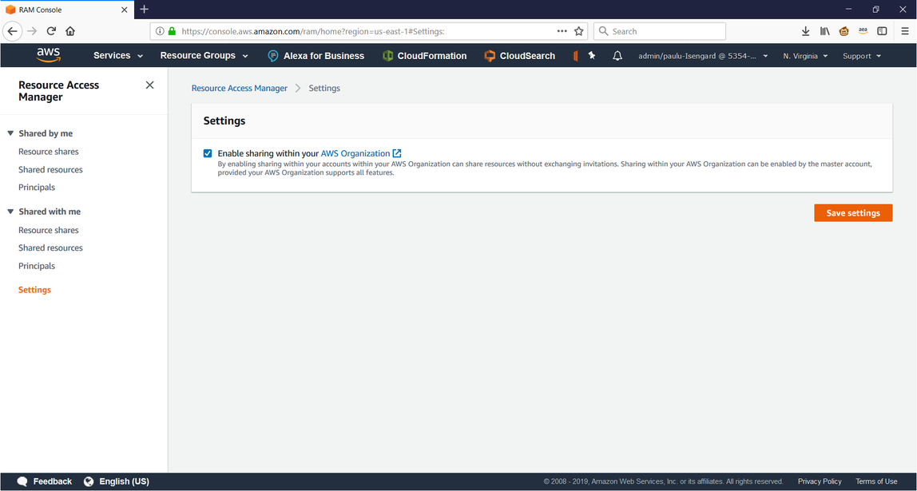Open the CloudFormation shortcut
The image size is (917, 491).
425,56
